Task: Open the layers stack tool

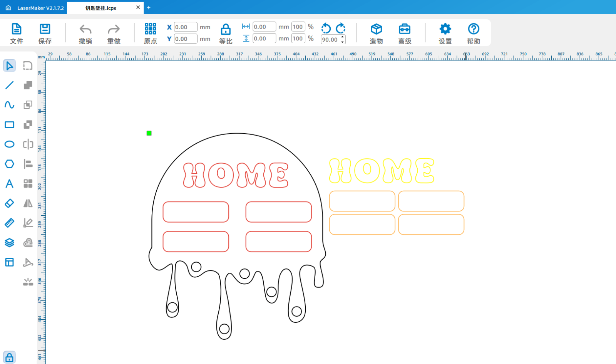Action: click(10, 243)
